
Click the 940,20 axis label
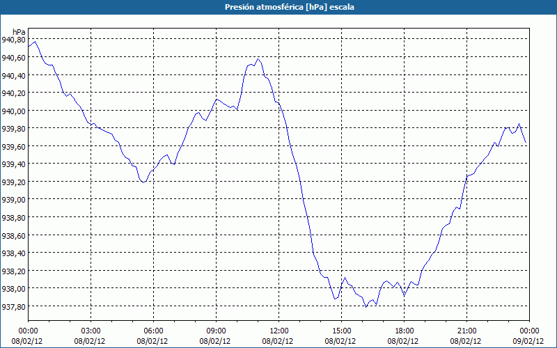pos(13,93)
